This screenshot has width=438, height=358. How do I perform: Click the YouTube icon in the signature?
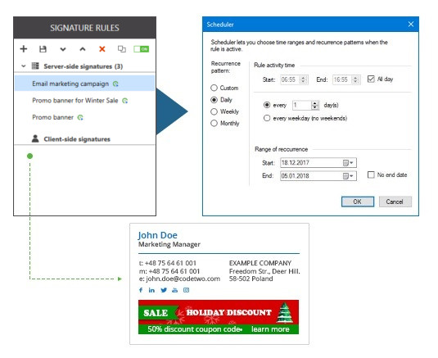click(x=175, y=290)
